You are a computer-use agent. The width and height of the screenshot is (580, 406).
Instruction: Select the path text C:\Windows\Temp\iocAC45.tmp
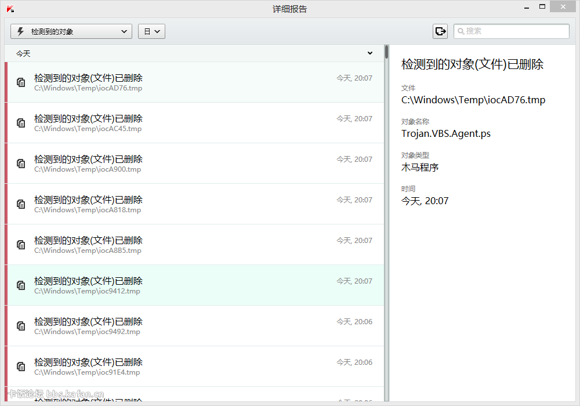pyautogui.click(x=88, y=129)
